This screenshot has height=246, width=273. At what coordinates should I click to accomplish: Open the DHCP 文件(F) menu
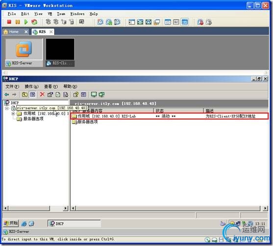12,87
